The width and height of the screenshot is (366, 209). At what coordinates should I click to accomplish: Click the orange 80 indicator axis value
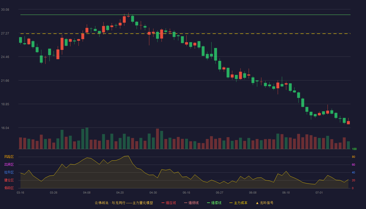[x=353, y=157]
